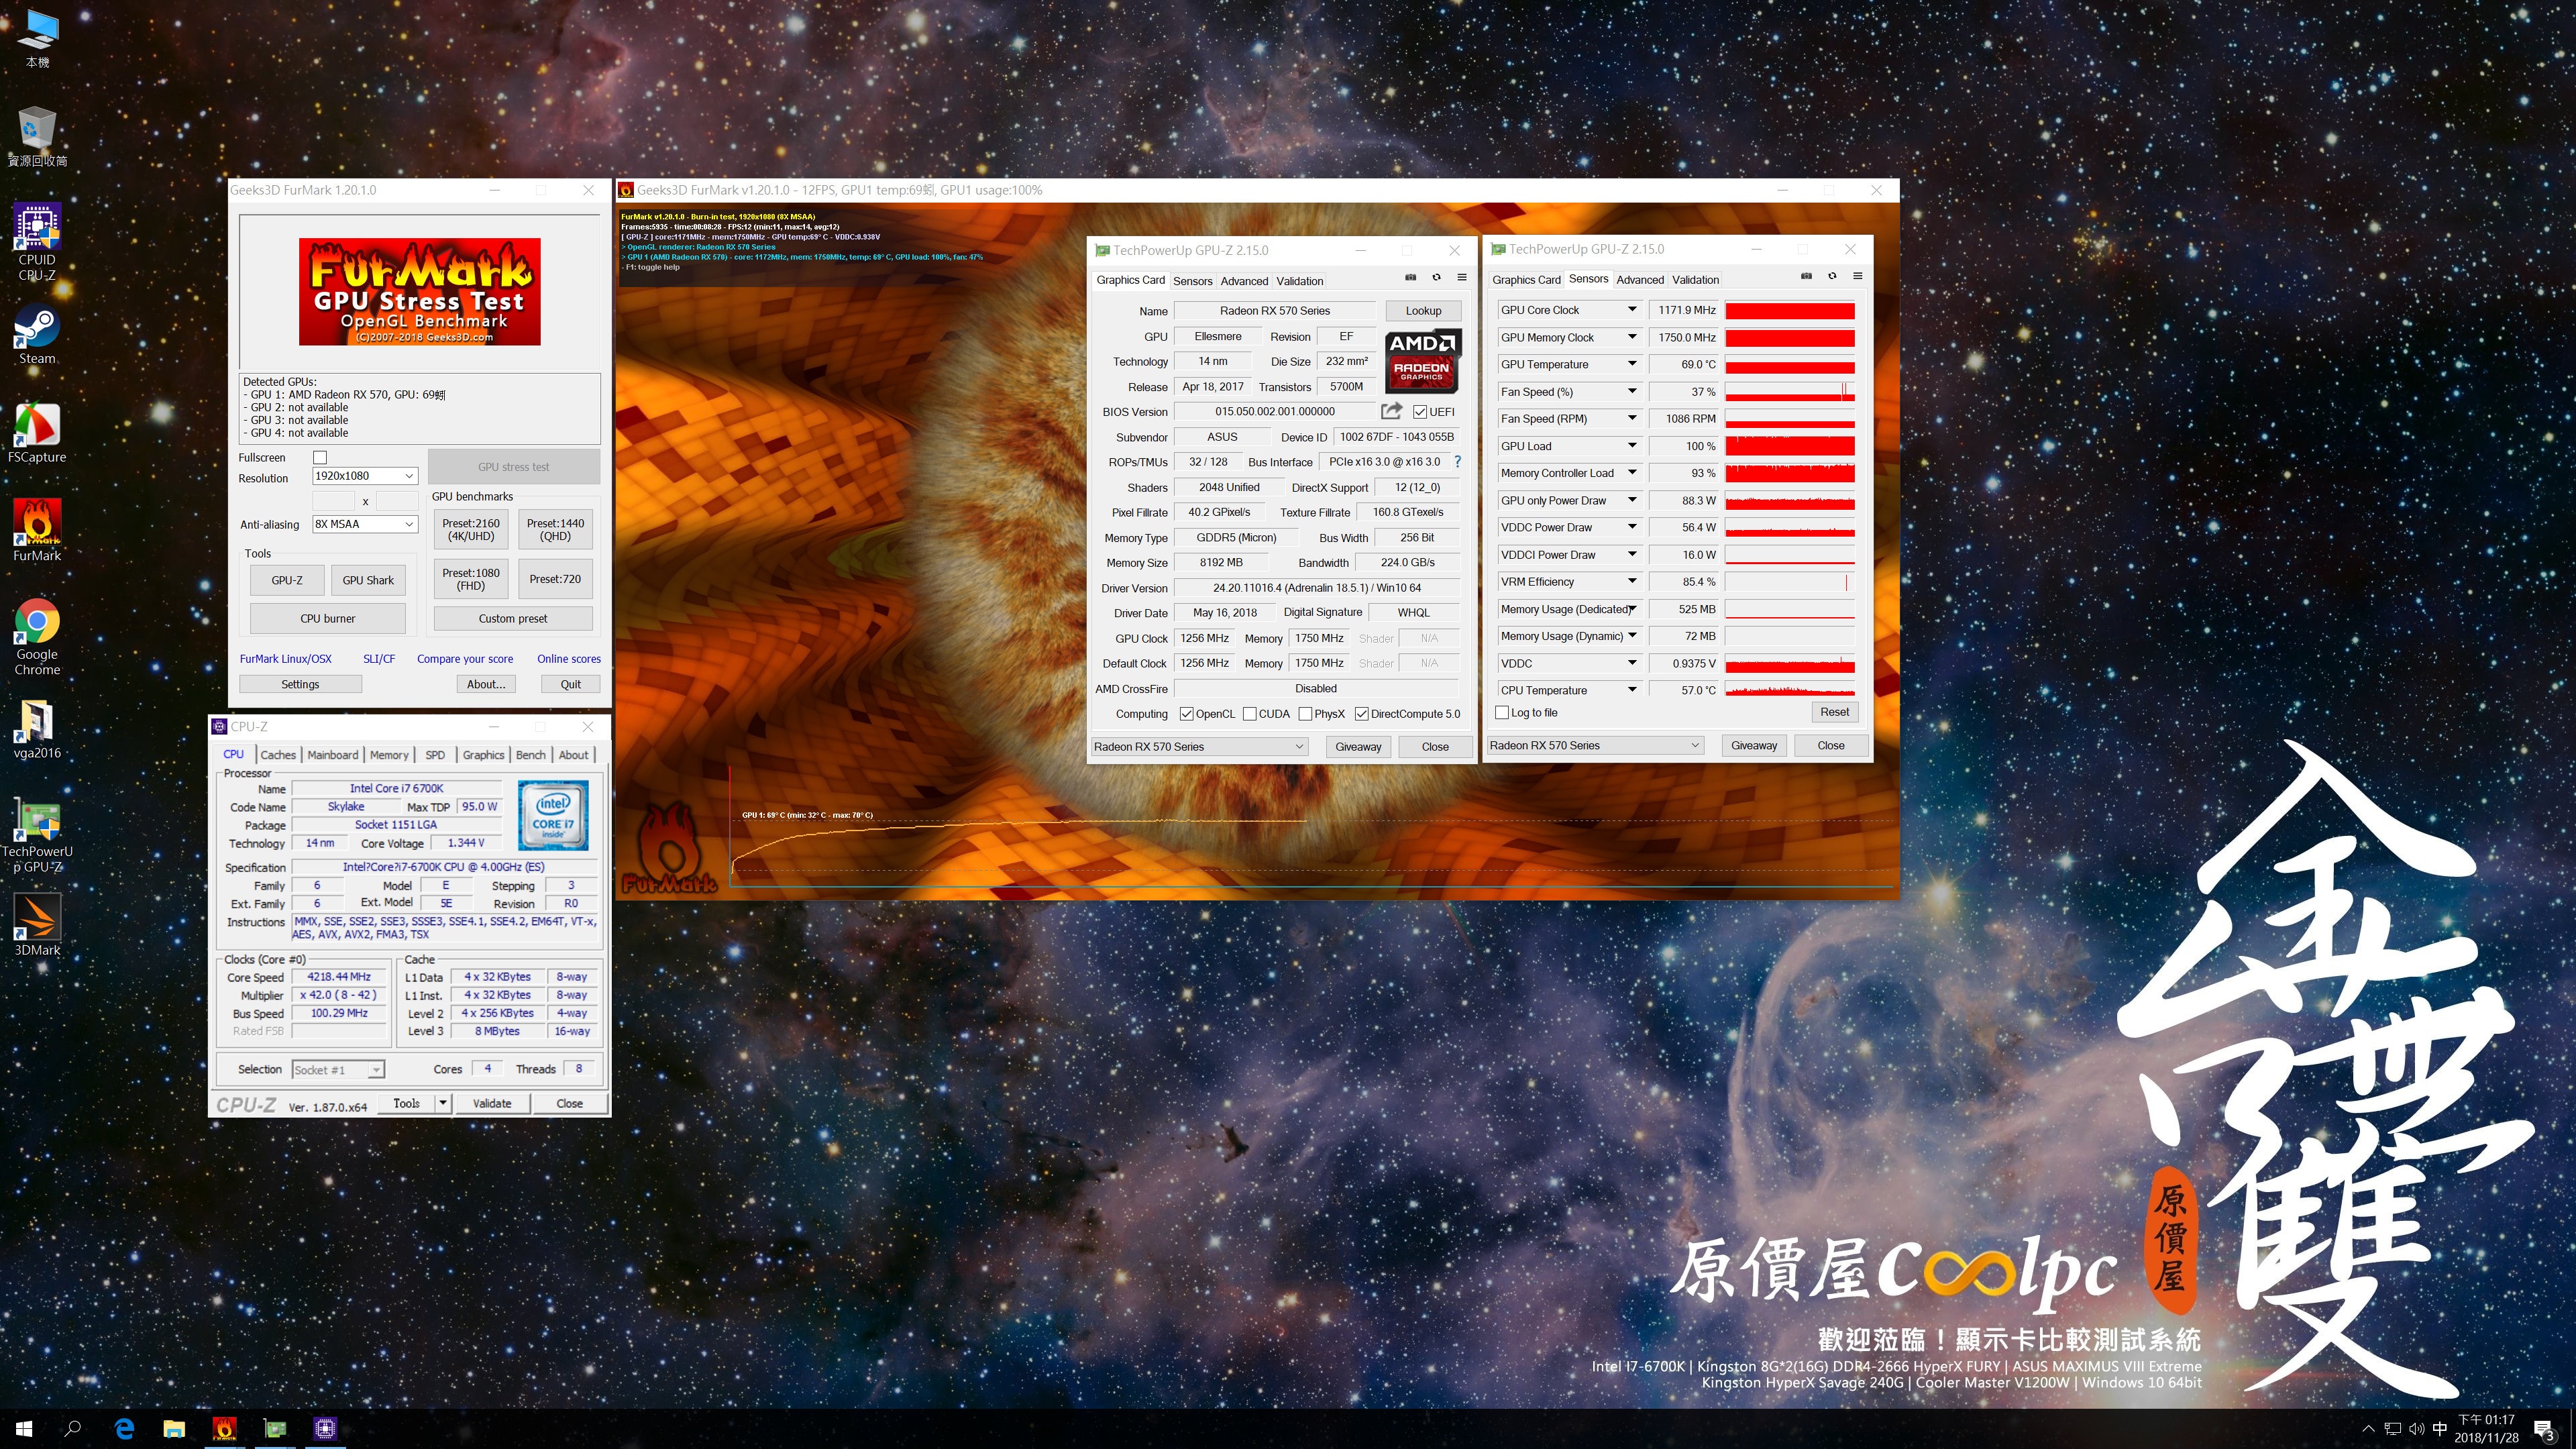Image resolution: width=2576 pixels, height=1449 pixels.
Task: Toggle the PhysX checkbox in GPU-Z
Action: [x=1305, y=714]
